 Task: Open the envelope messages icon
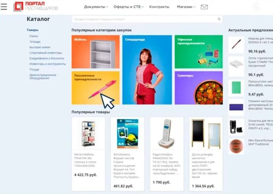pos(204,7)
